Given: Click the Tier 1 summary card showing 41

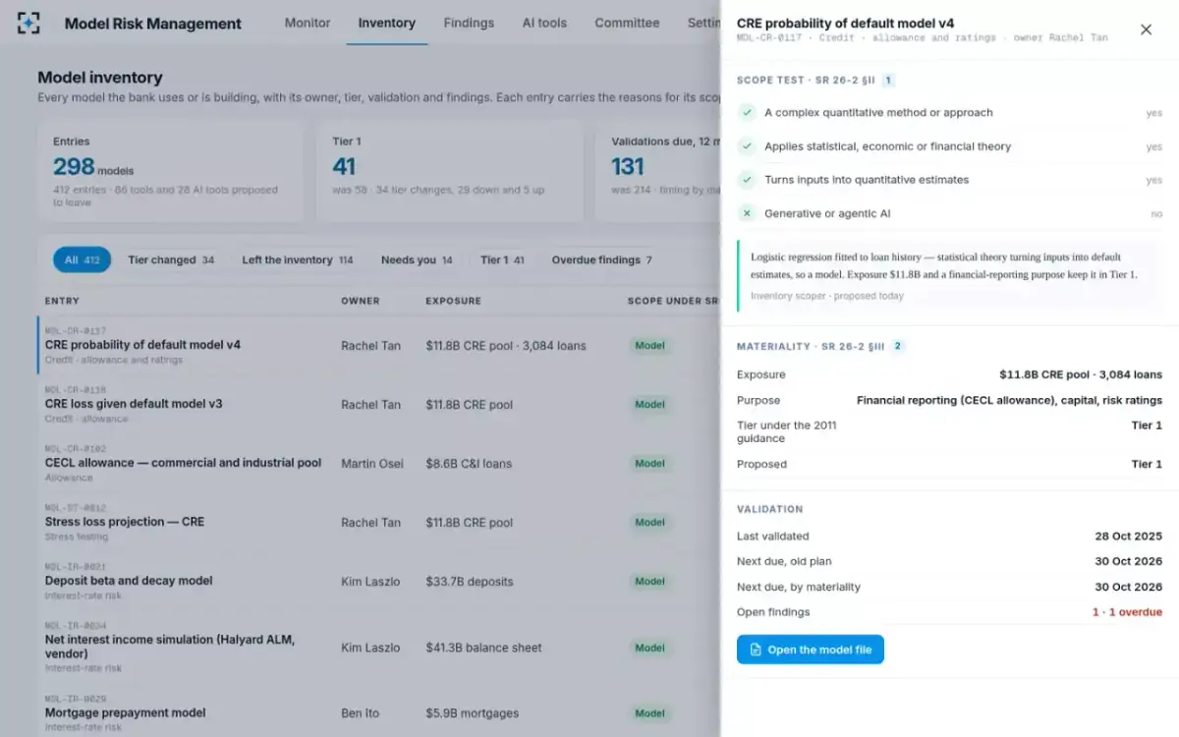Looking at the screenshot, I should [450, 171].
